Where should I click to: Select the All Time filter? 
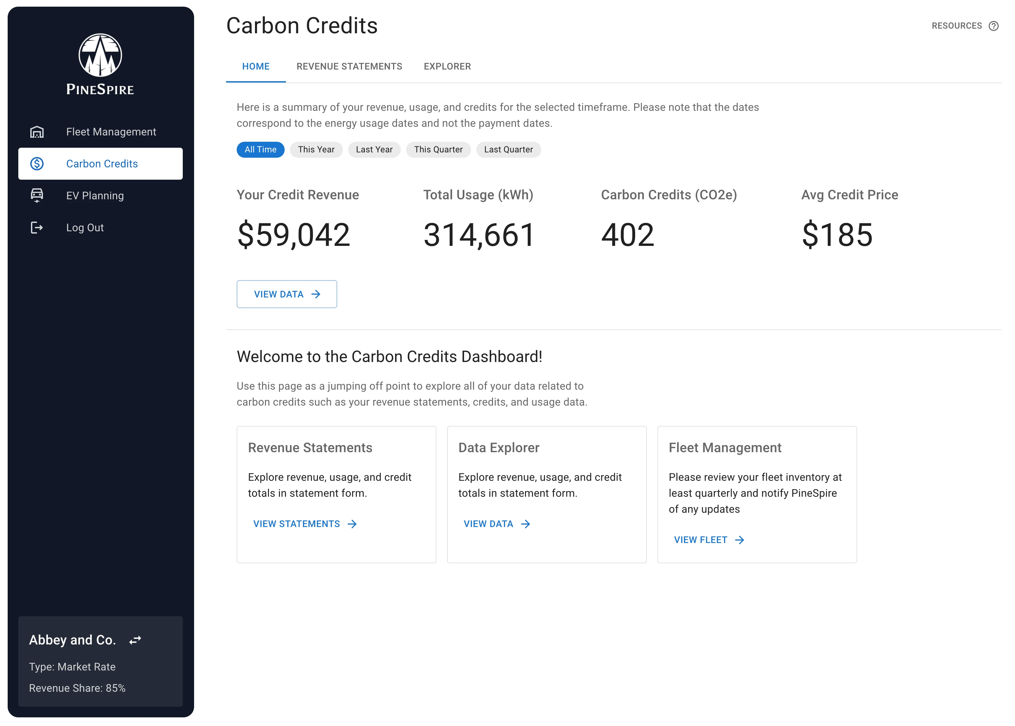click(x=260, y=149)
